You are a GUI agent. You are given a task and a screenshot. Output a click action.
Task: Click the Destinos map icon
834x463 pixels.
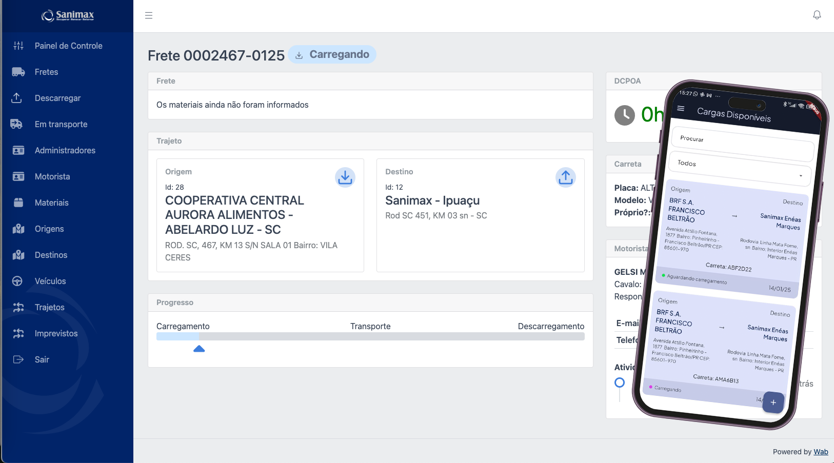click(18, 255)
